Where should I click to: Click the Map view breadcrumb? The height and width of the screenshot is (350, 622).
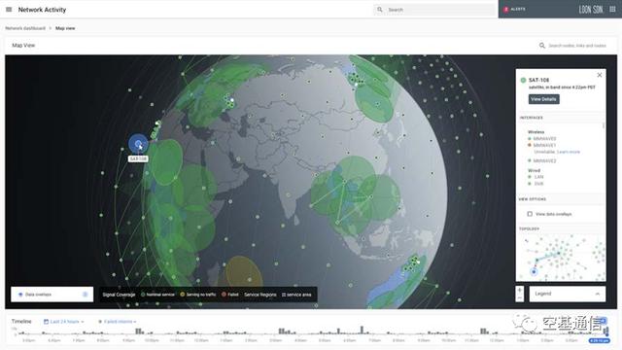(65, 28)
